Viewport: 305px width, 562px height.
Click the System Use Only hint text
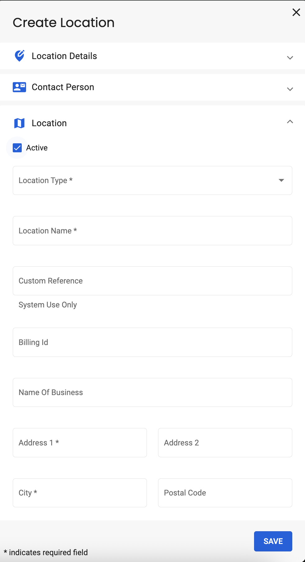coord(48,305)
